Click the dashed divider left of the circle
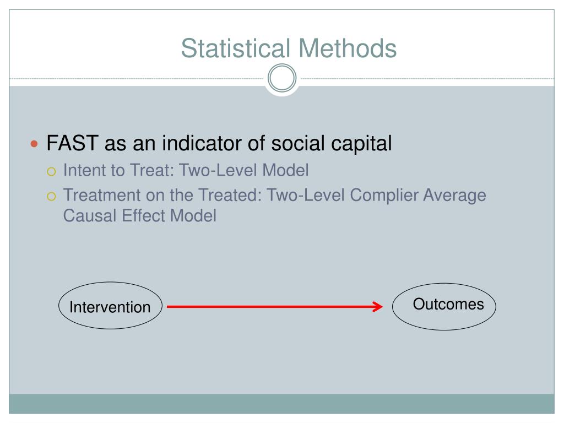 138,79
